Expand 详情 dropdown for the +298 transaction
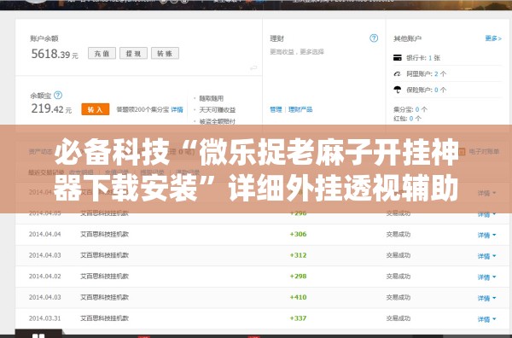 tap(486, 277)
